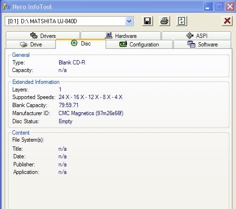This screenshot has width=236, height=209.
Task: Click the 'Capacity:' label in General
Action: [23, 70]
